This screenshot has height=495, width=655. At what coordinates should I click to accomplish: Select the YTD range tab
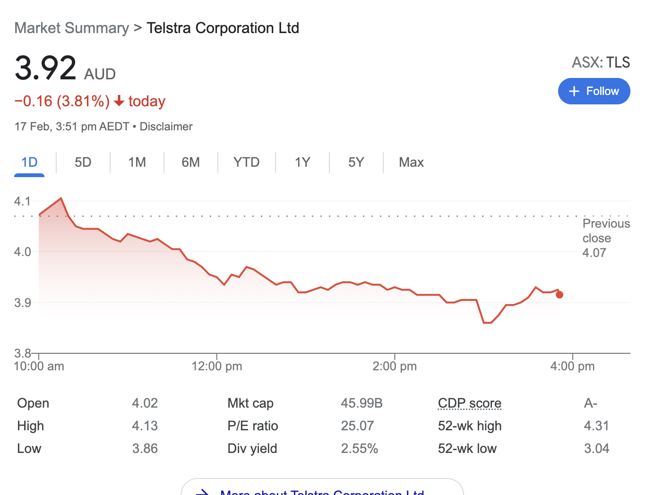coord(246,162)
